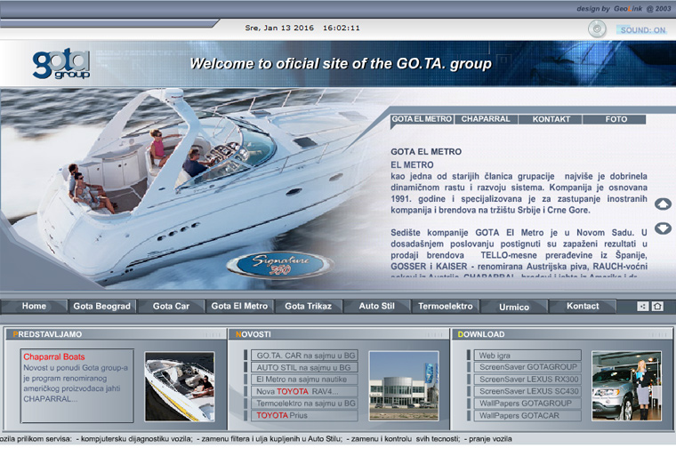This screenshot has width=676, height=456.
Task: Open the KONTAKT tab
Action: point(551,119)
